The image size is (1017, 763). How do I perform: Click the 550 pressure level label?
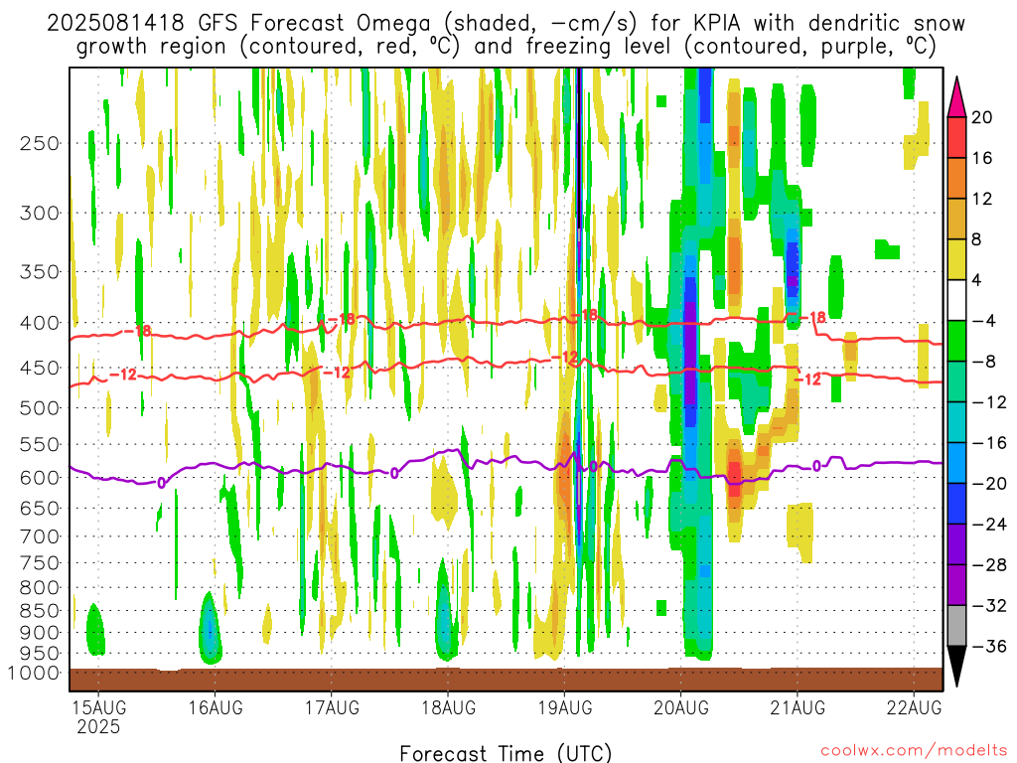40,444
